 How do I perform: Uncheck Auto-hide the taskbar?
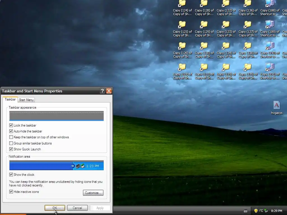(11, 131)
